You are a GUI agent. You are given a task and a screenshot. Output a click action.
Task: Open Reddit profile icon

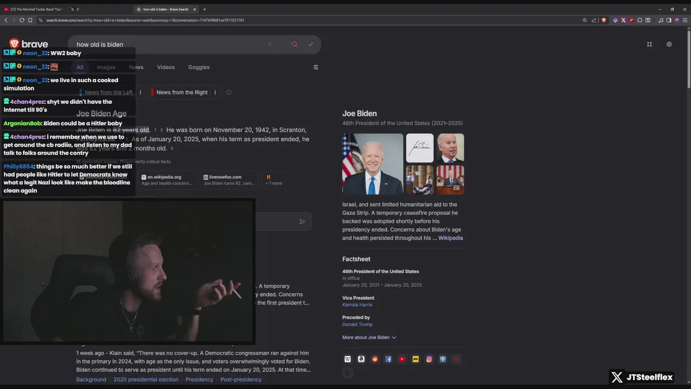coord(375,359)
